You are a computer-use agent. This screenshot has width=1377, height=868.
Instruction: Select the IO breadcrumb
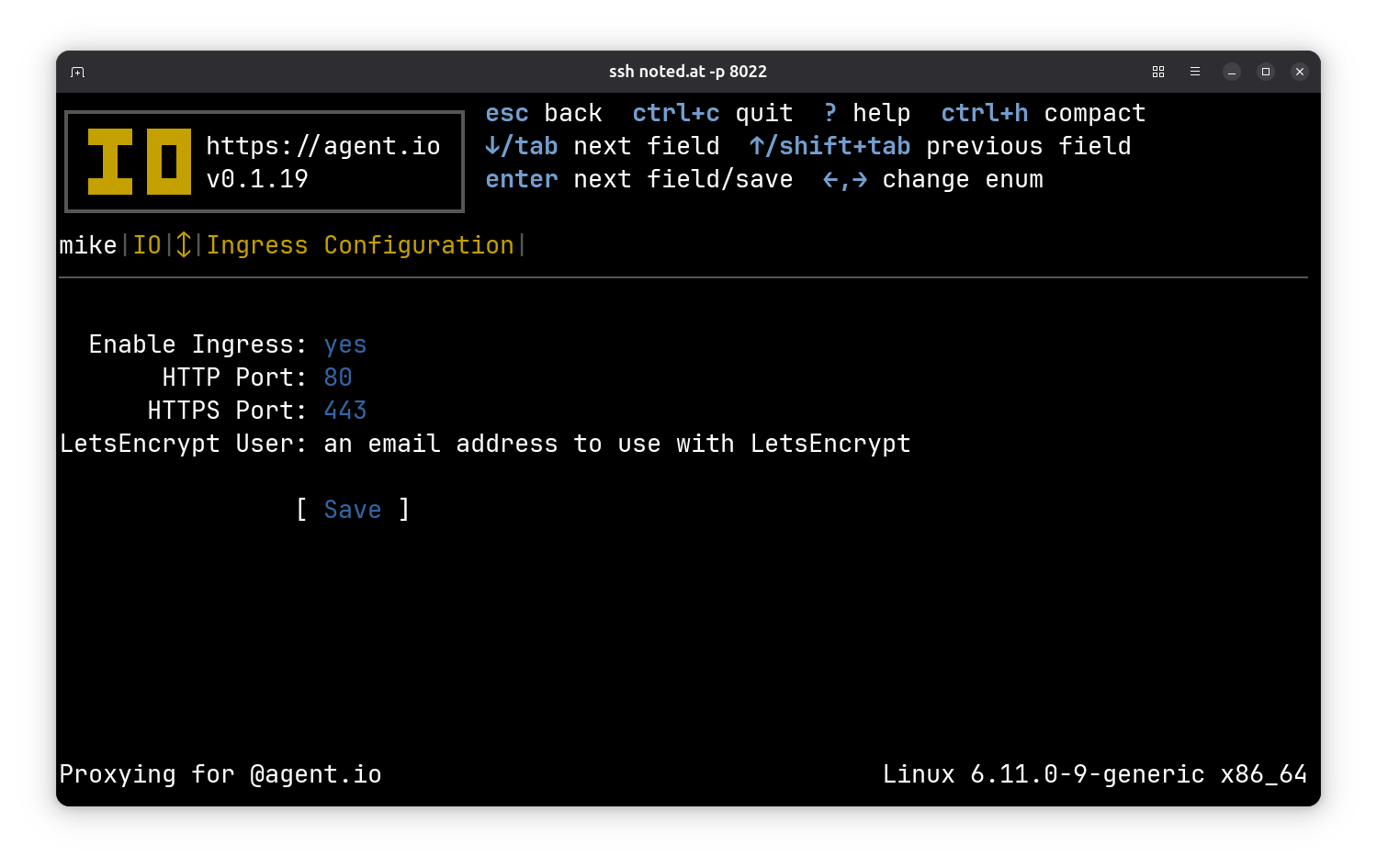tap(147, 245)
